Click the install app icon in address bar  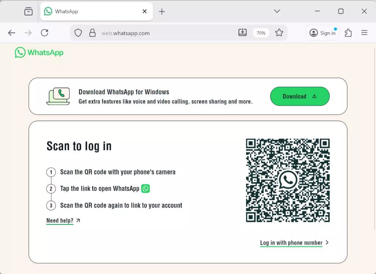tap(242, 33)
